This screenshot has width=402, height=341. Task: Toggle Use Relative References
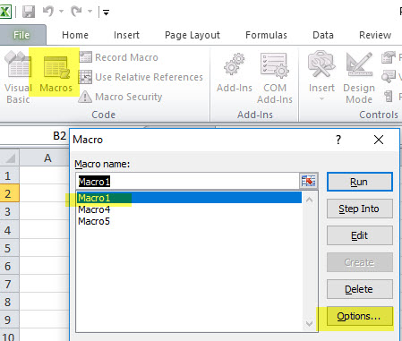click(x=141, y=77)
